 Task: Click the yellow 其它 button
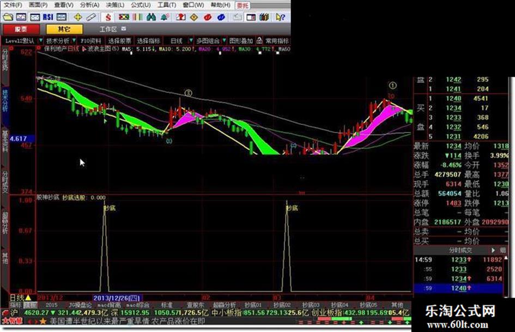(64, 29)
